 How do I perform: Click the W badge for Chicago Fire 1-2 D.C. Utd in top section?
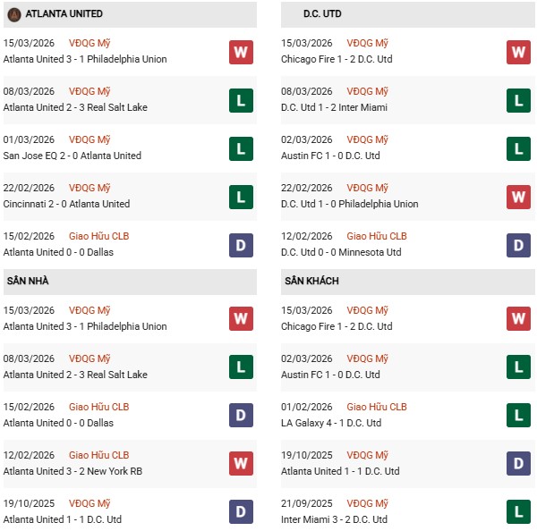(x=518, y=52)
